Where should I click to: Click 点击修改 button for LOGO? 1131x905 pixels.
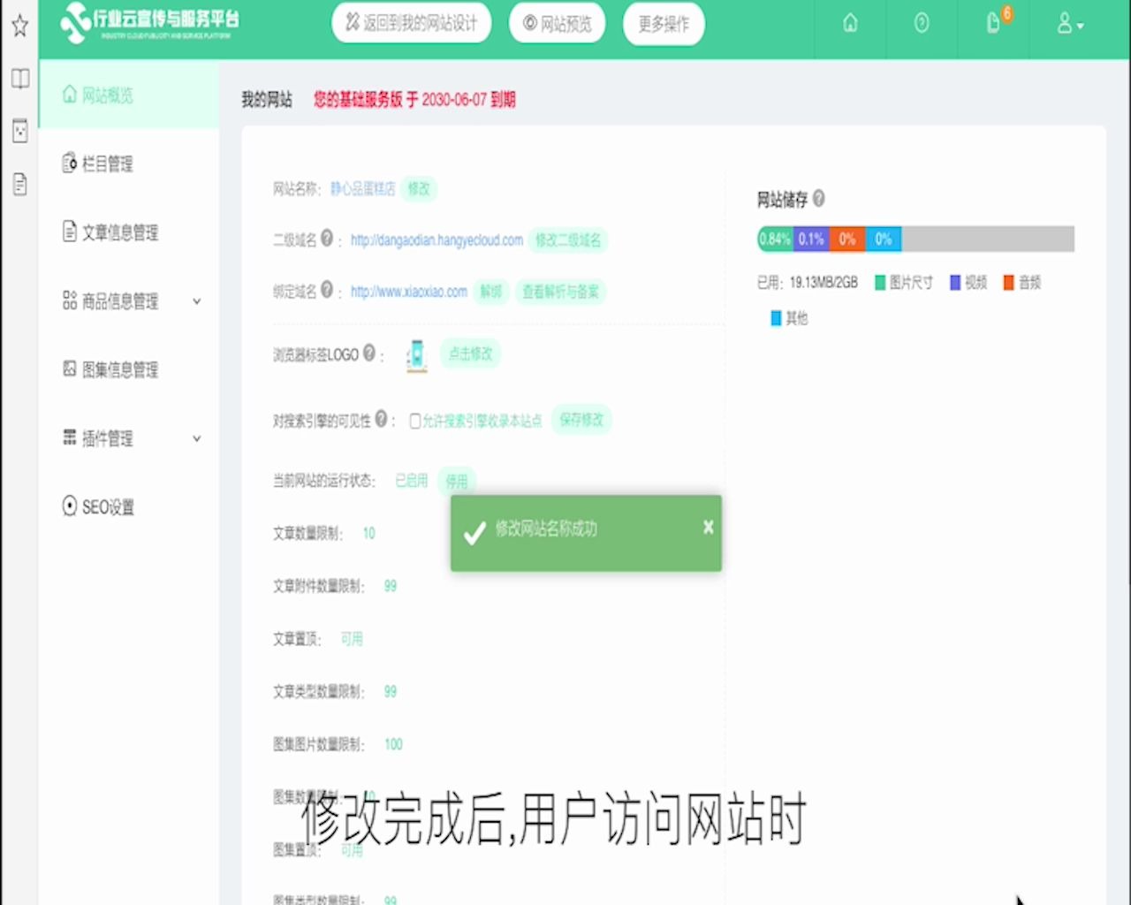point(470,354)
